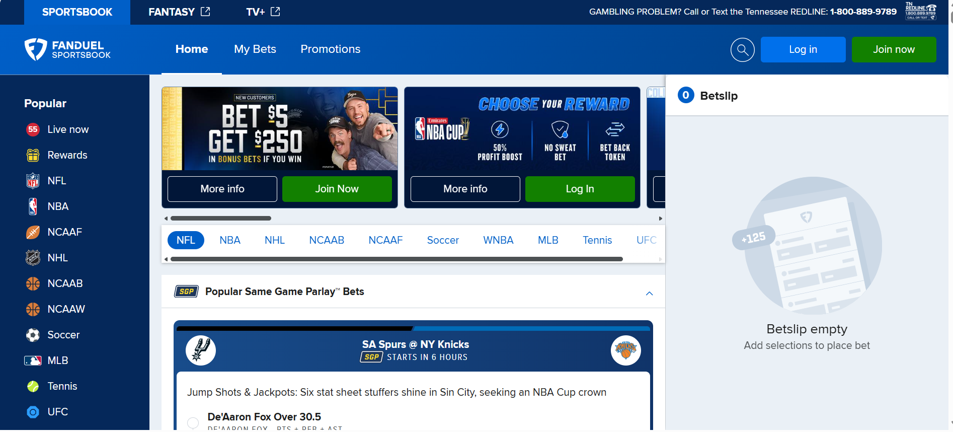
Task: Click the Bet $5 Get $250 banner image
Action: (280, 128)
